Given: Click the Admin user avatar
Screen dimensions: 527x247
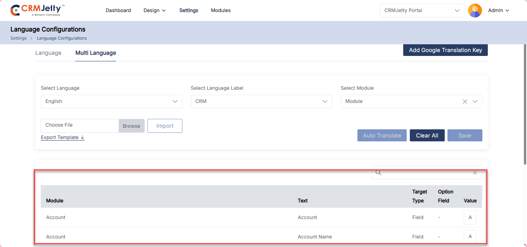Looking at the screenshot, I should (475, 10).
